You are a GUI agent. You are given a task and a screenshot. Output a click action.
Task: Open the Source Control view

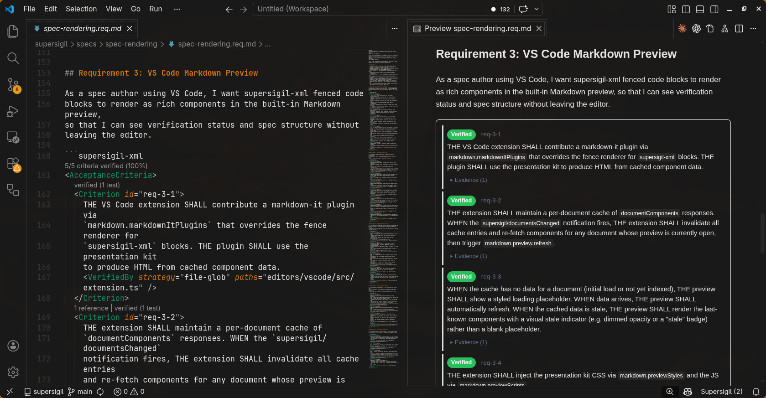click(x=13, y=84)
